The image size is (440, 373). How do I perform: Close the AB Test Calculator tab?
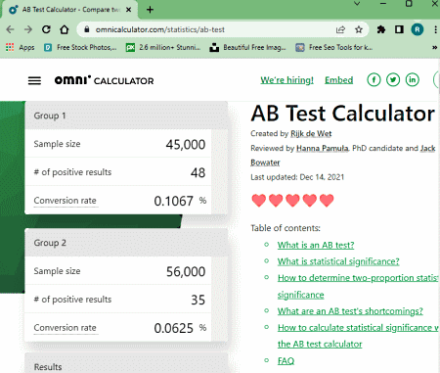(x=129, y=10)
